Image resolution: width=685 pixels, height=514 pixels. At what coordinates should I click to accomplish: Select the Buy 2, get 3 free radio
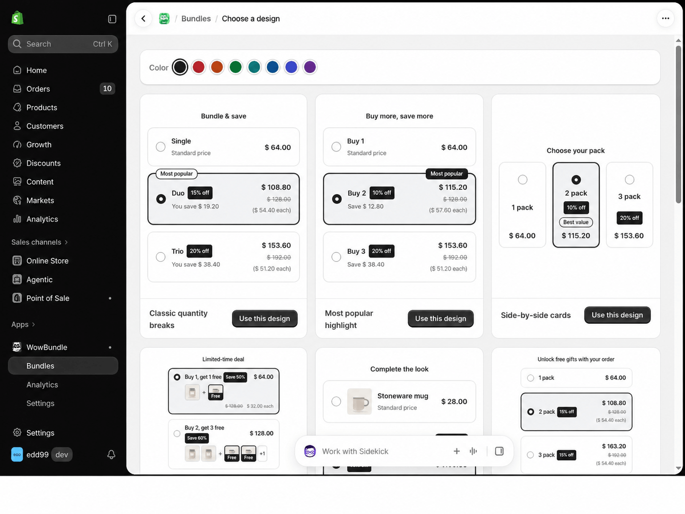(x=177, y=434)
